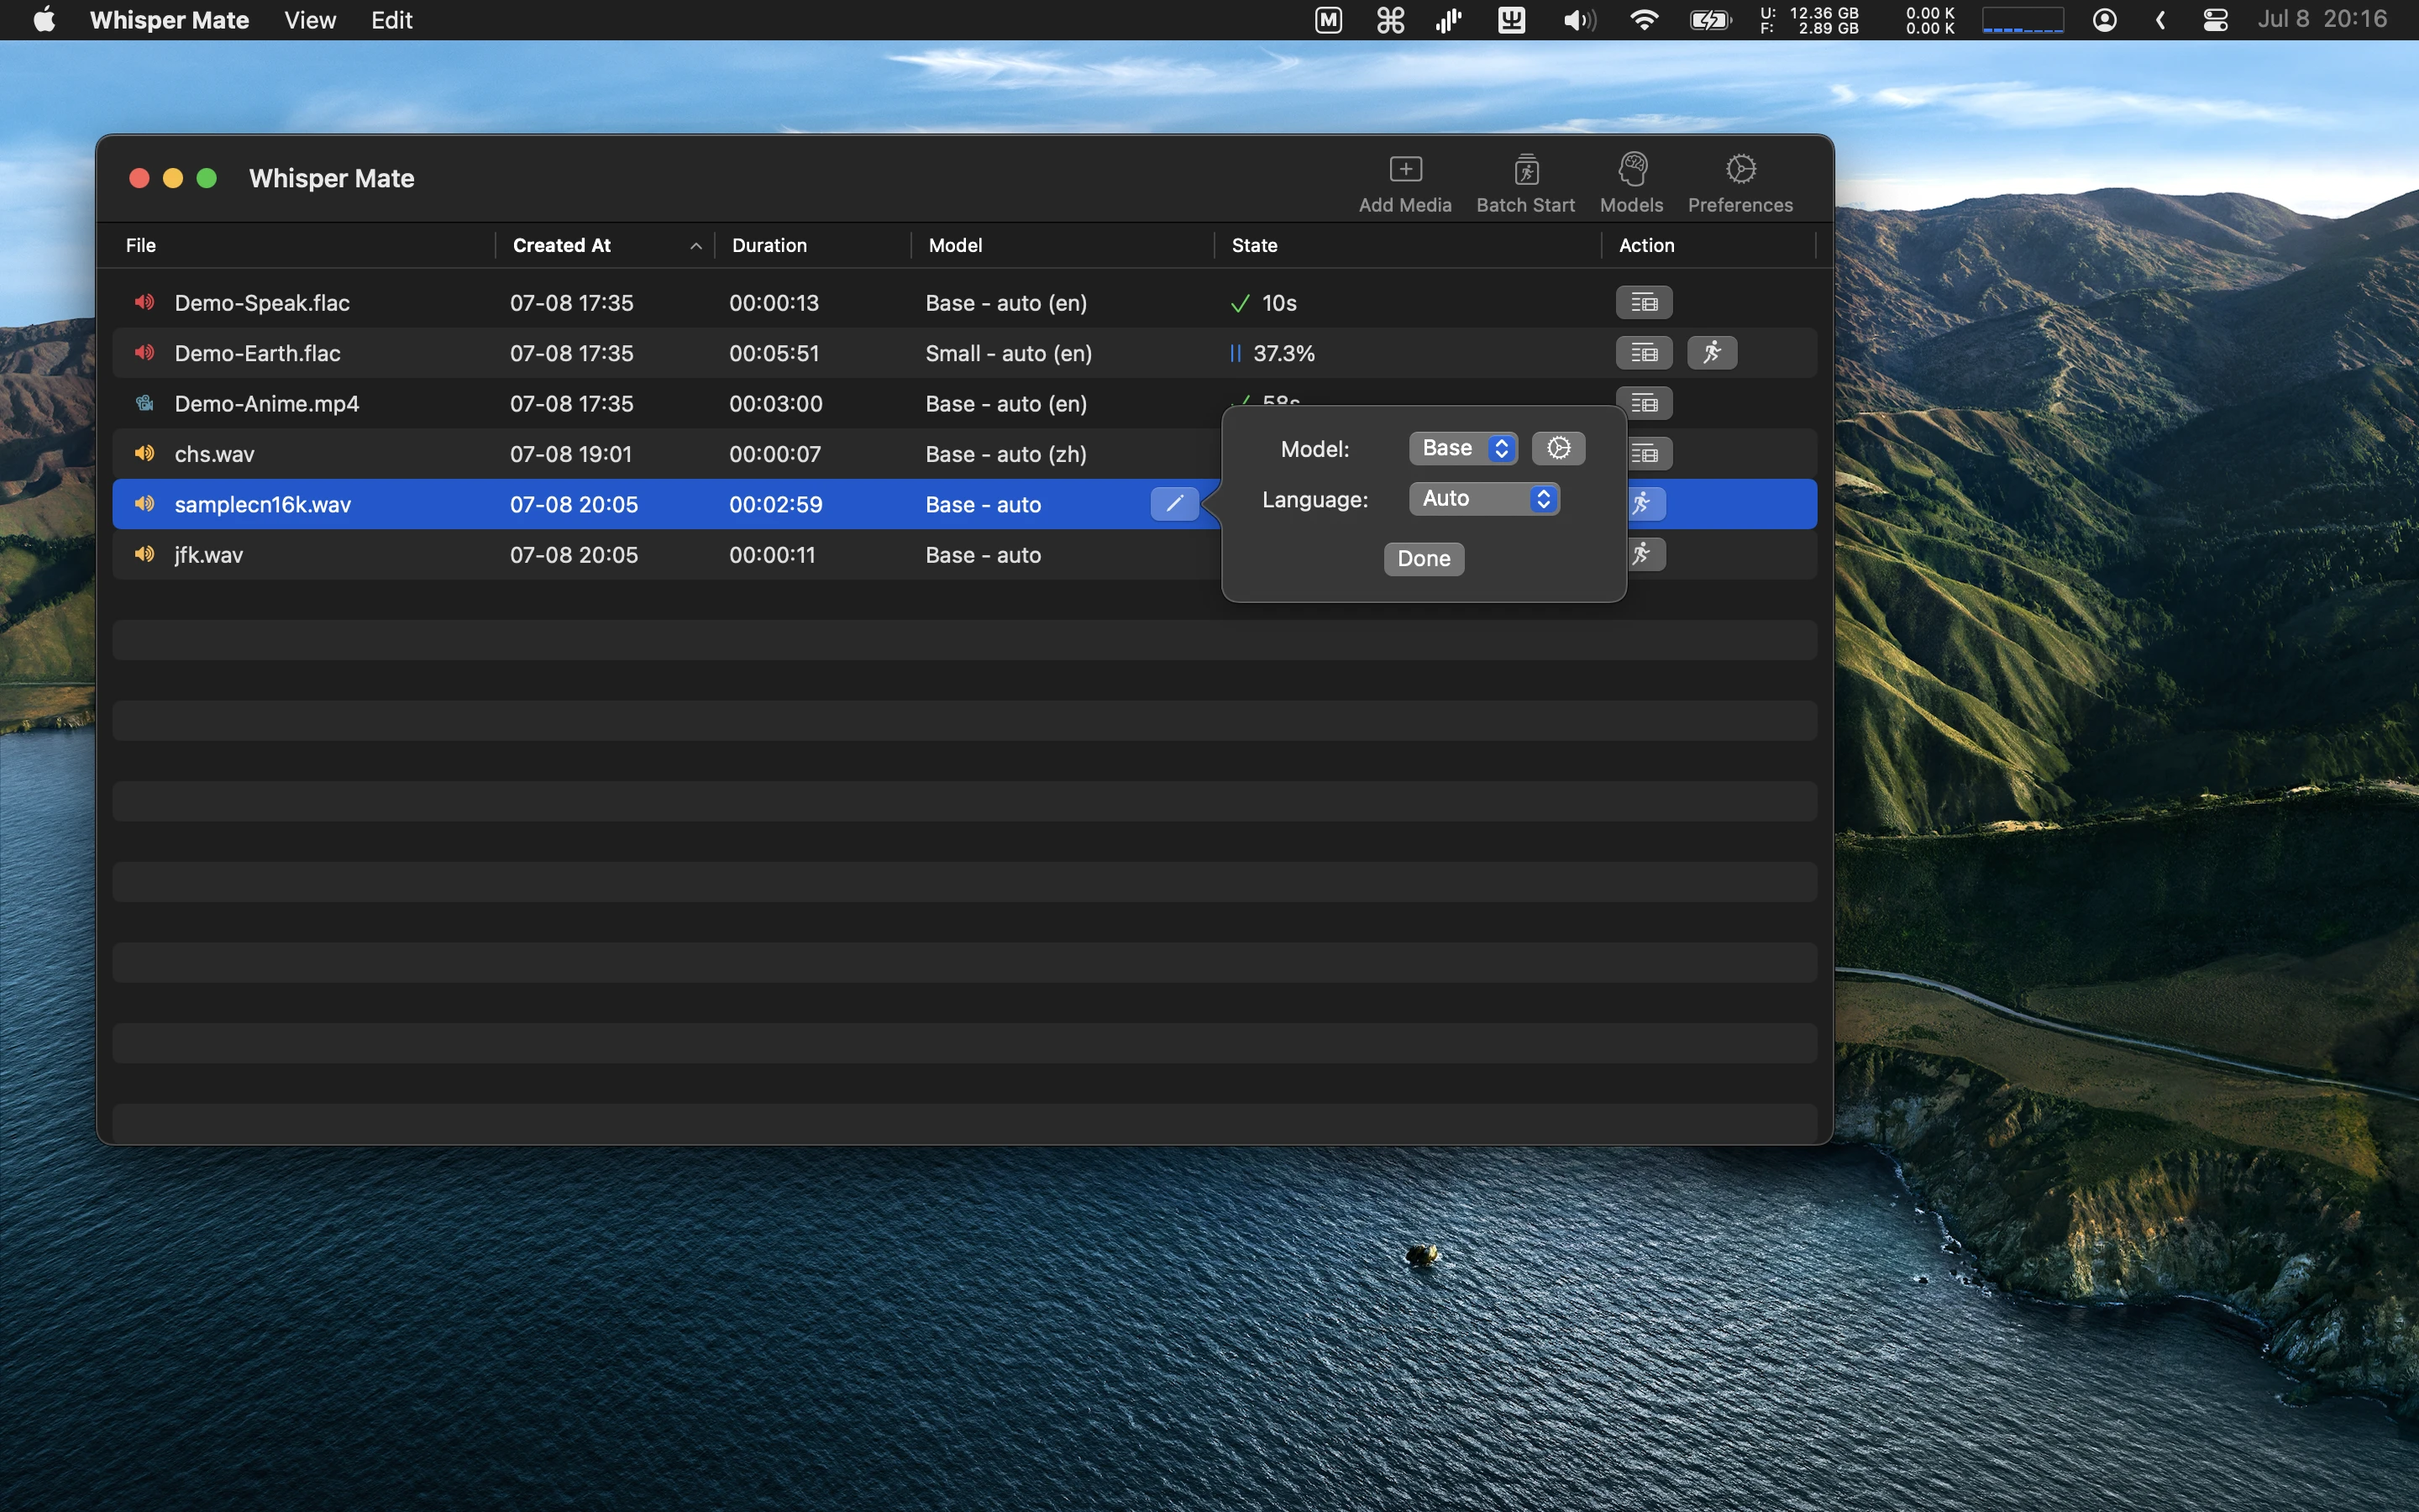This screenshot has height=1512, width=2419.
Task: Open the Model dropdown showing Base
Action: pos(1463,448)
